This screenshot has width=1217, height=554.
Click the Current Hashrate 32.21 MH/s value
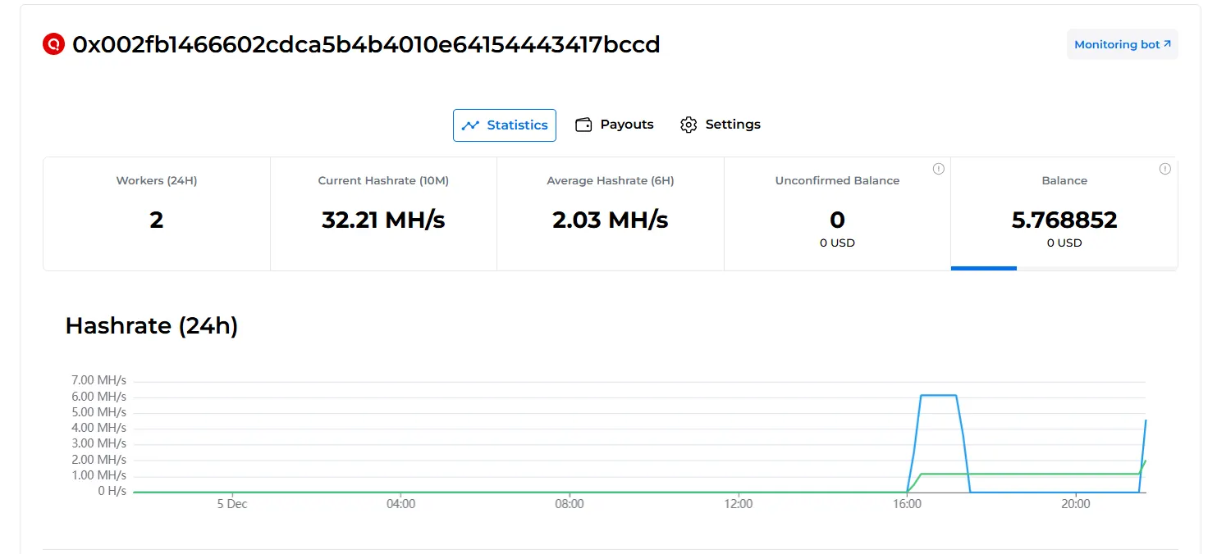point(383,220)
